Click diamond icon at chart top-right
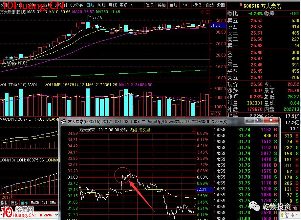 (203, 12)
